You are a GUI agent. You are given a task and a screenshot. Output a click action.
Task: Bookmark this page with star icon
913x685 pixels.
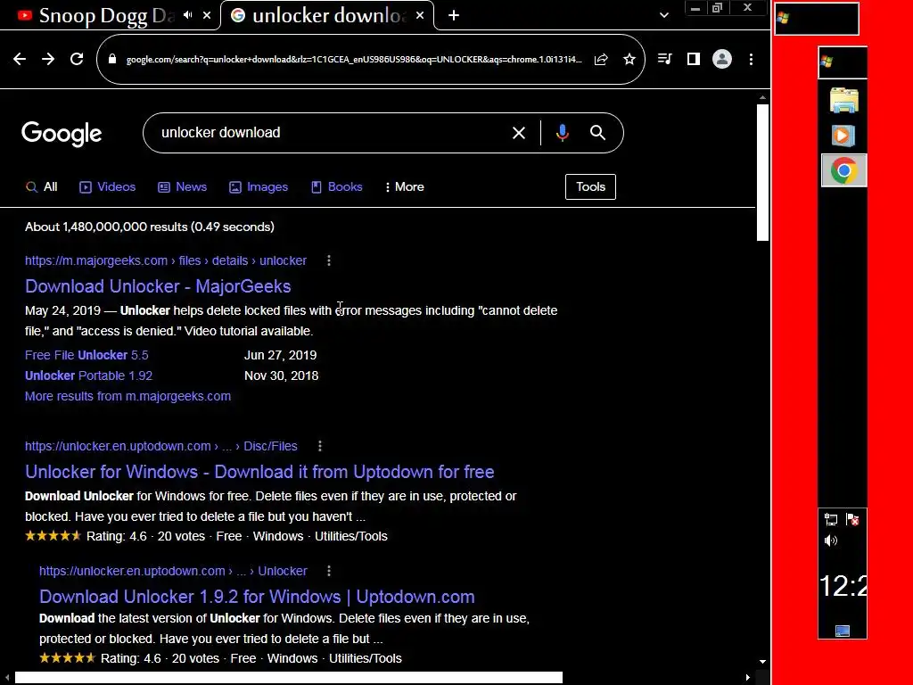point(629,60)
